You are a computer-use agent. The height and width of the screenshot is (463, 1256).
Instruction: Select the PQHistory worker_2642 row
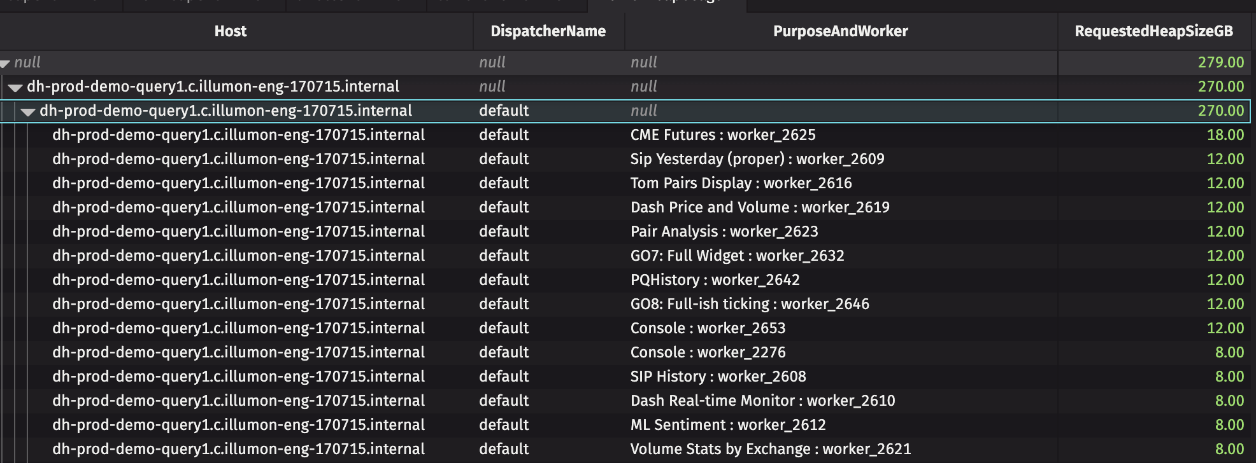pos(715,280)
